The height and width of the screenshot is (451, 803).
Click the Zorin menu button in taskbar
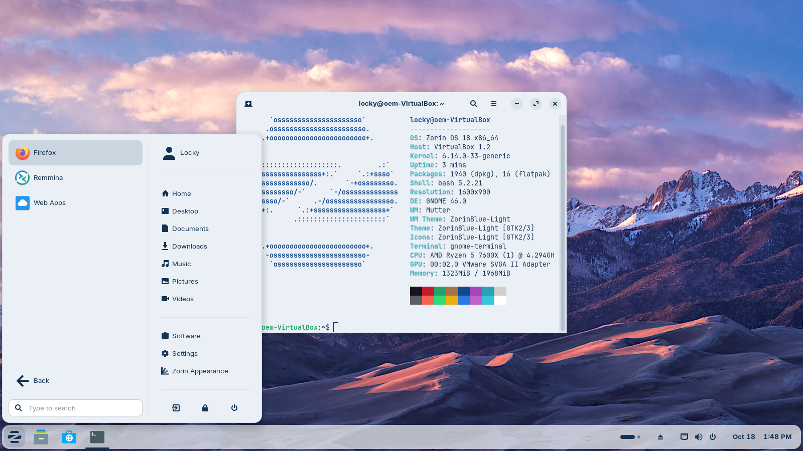[x=14, y=437]
